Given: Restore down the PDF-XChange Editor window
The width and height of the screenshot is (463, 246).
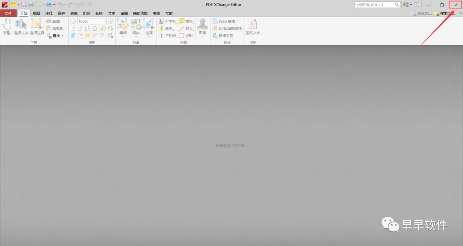Looking at the screenshot, I should (x=442, y=5).
